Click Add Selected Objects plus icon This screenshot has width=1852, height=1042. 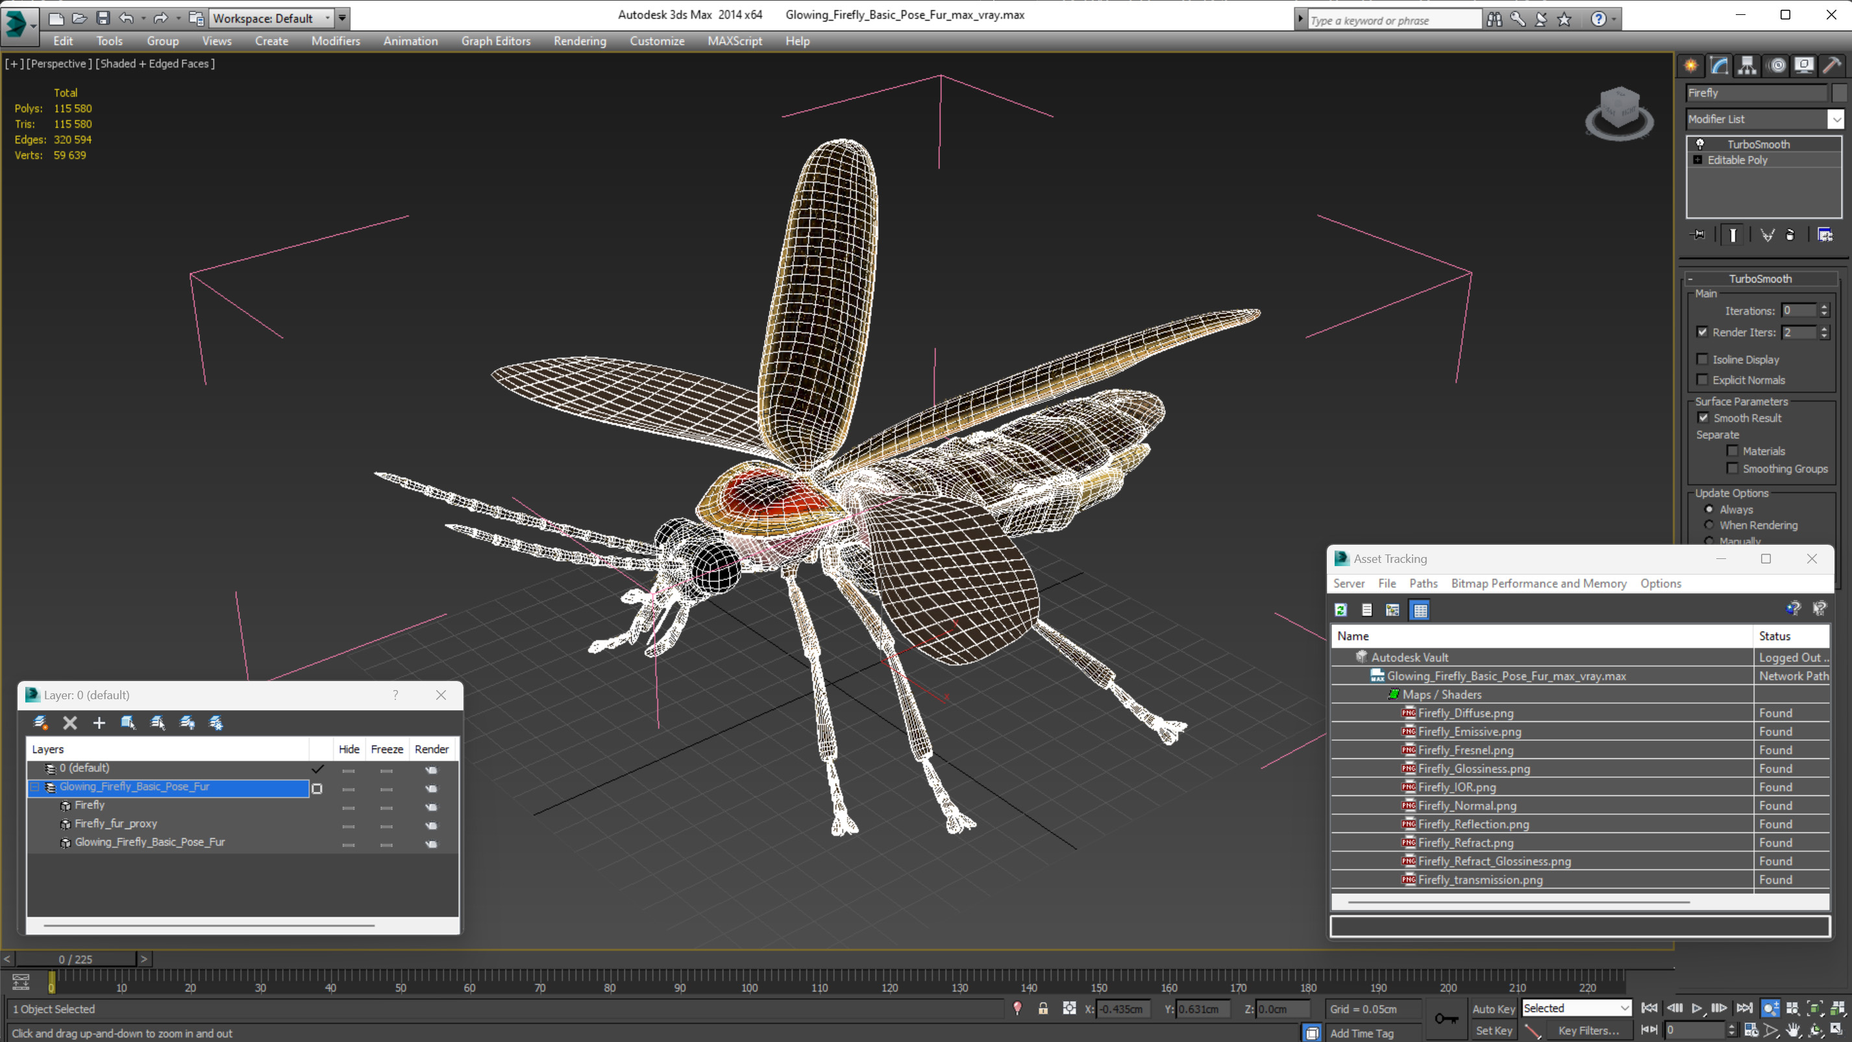click(99, 723)
